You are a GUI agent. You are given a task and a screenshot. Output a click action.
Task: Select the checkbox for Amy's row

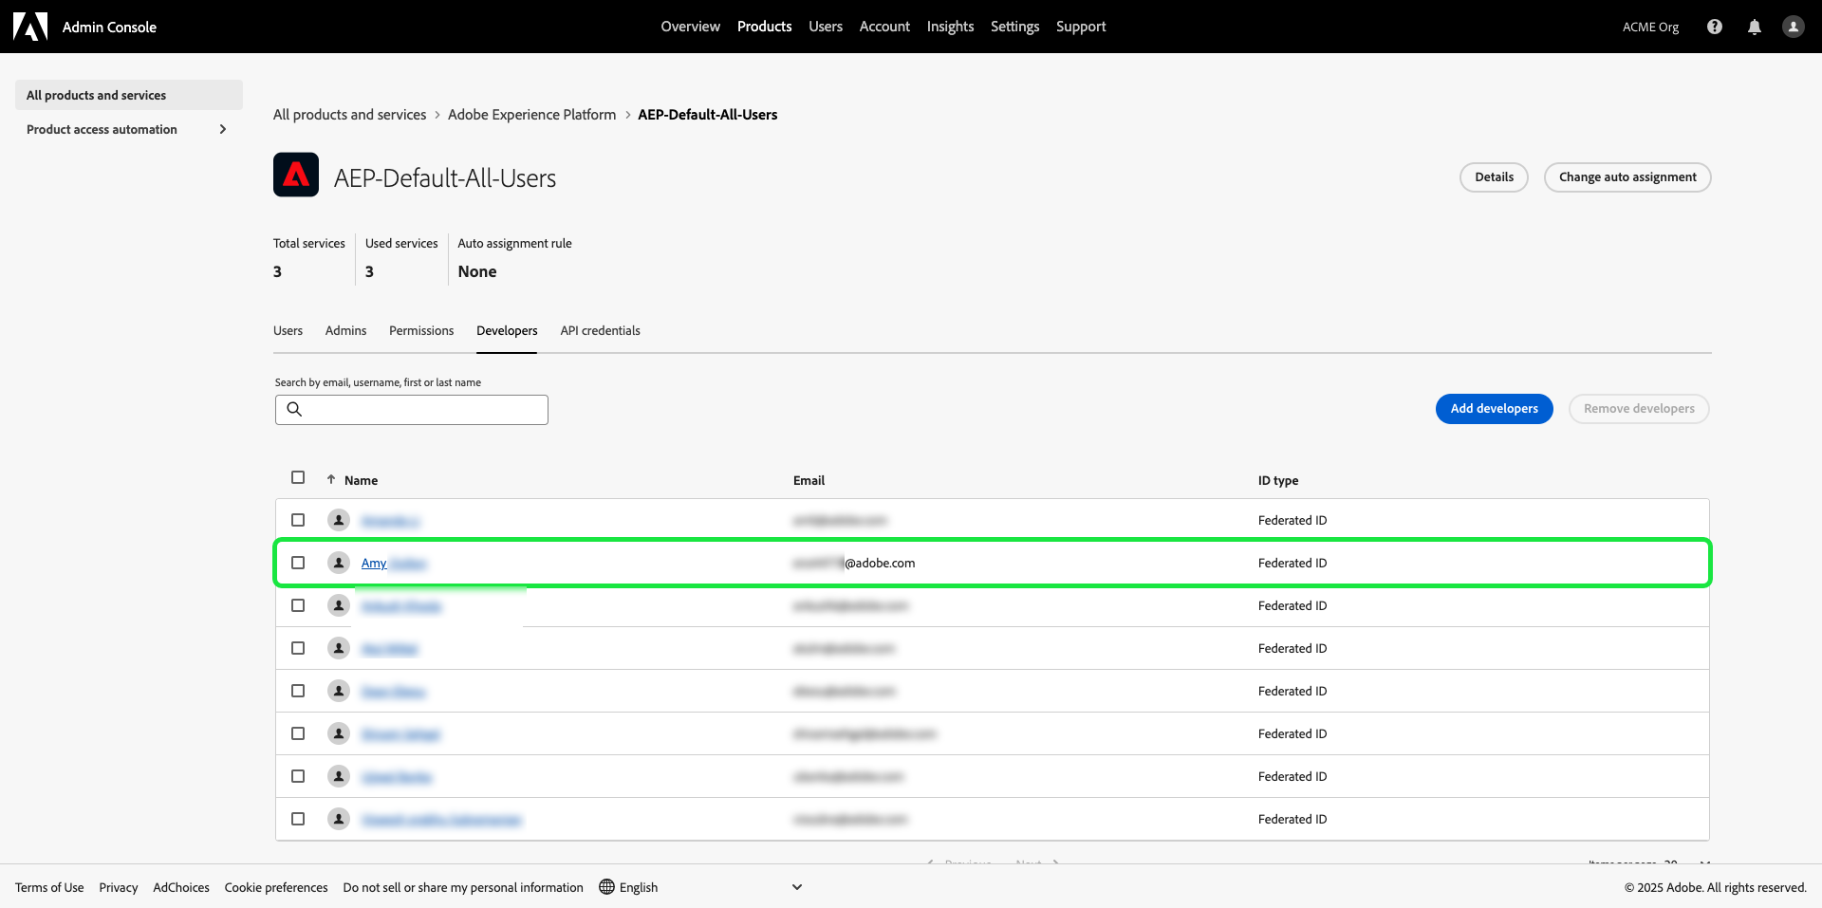pyautogui.click(x=298, y=563)
